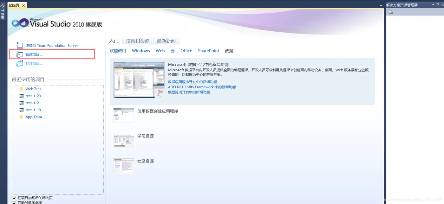The width and height of the screenshot is (444, 204).
Task: Open 数据应用程序开发中的新增功能 link
Action: pyautogui.click(x=193, y=82)
